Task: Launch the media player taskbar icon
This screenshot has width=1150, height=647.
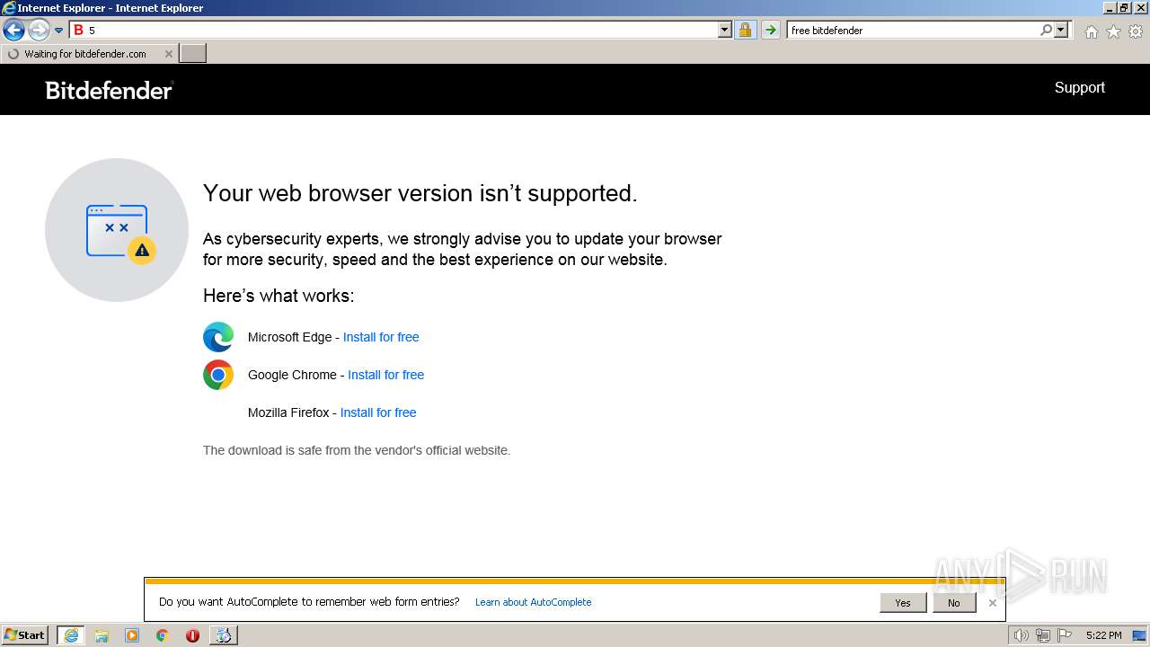Action: [x=132, y=635]
